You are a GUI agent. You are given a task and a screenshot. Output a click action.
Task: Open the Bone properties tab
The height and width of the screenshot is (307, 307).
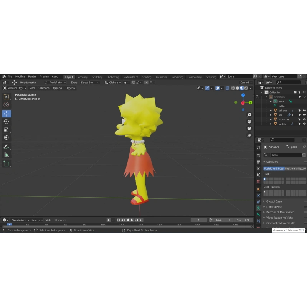click(258, 215)
